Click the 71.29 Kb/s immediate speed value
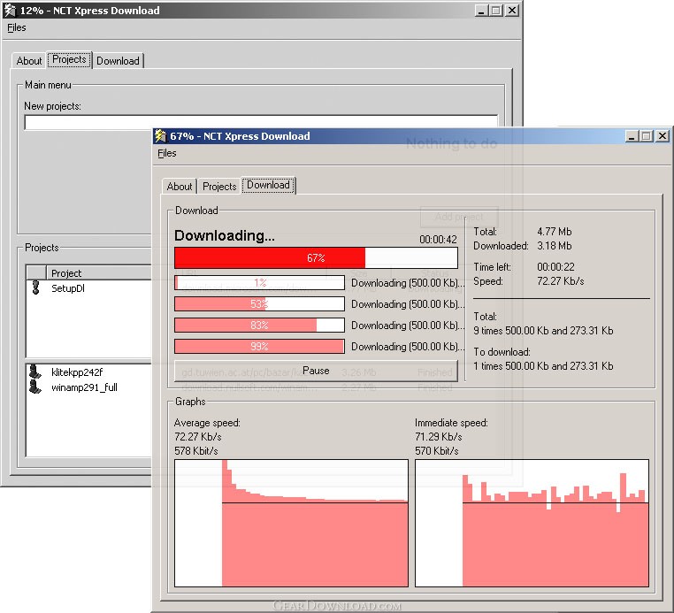The height and width of the screenshot is (613, 674). (x=439, y=437)
